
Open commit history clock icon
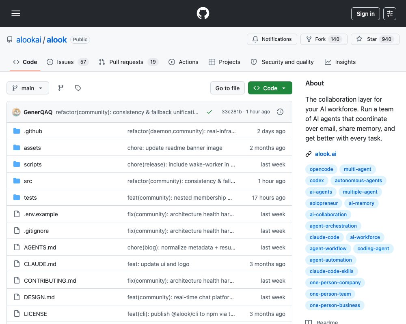point(280,112)
